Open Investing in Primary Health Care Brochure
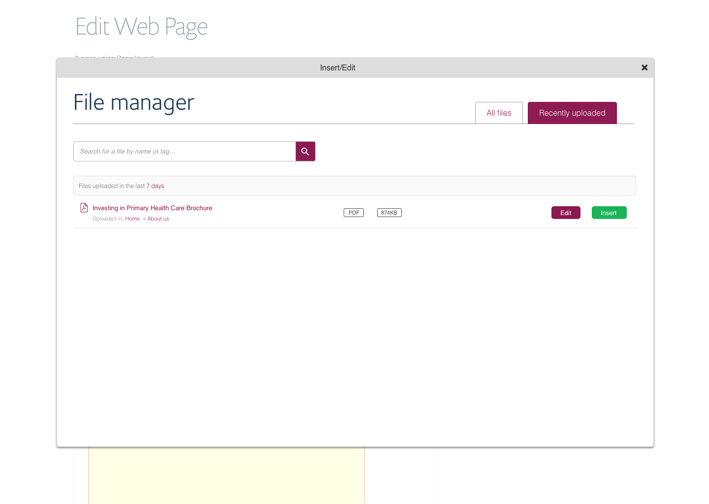This screenshot has width=709, height=504. point(152,208)
